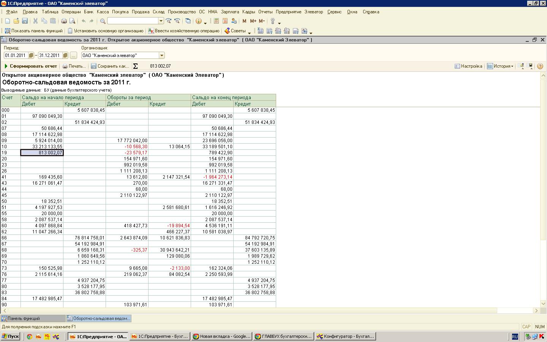547x342 pixels.
Task: Click the M+ memory add icon
Action: coord(253,21)
